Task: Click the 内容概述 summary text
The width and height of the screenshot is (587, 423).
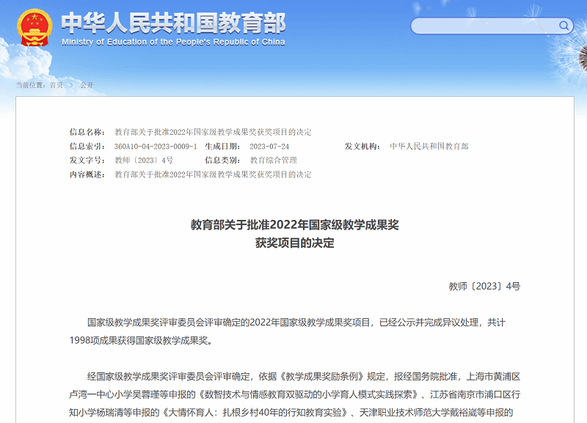Action: click(x=213, y=174)
